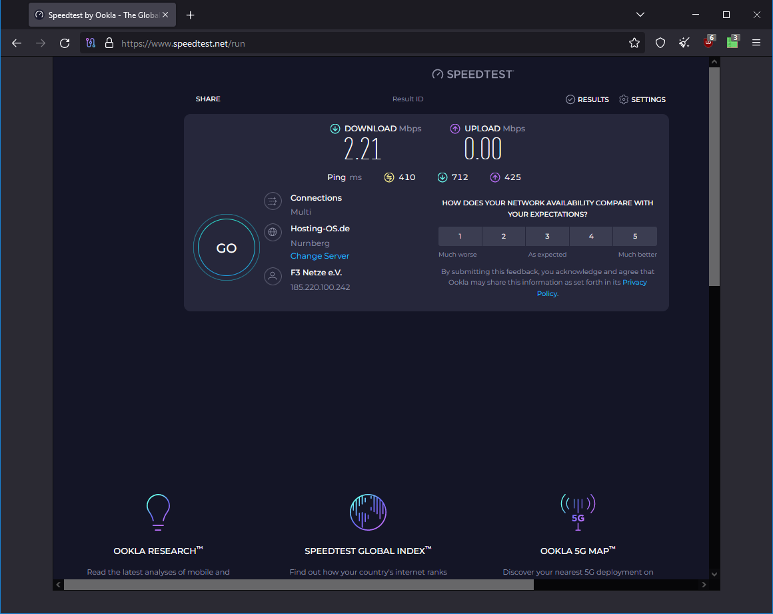Click the Multi connections value
Image resolution: width=773 pixels, height=614 pixels.
coord(301,211)
